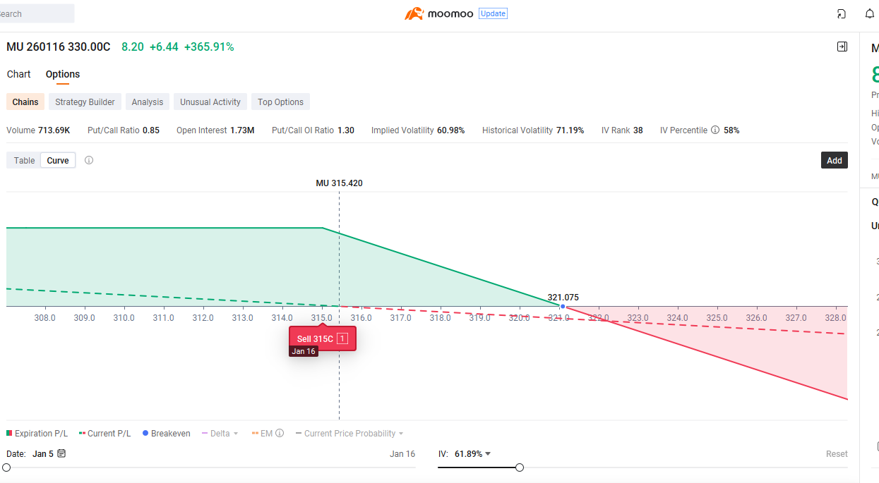Open the Strategy Builder tab

pos(85,102)
